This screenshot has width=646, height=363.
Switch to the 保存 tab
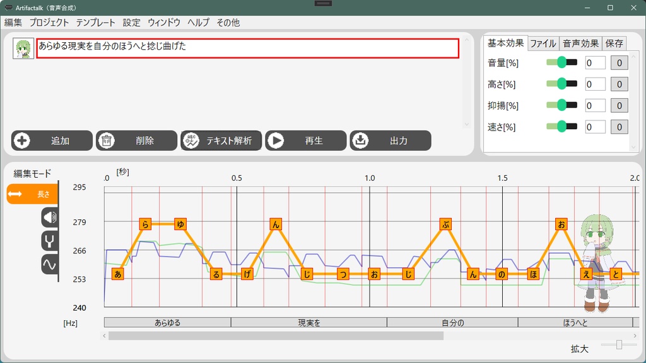point(614,43)
